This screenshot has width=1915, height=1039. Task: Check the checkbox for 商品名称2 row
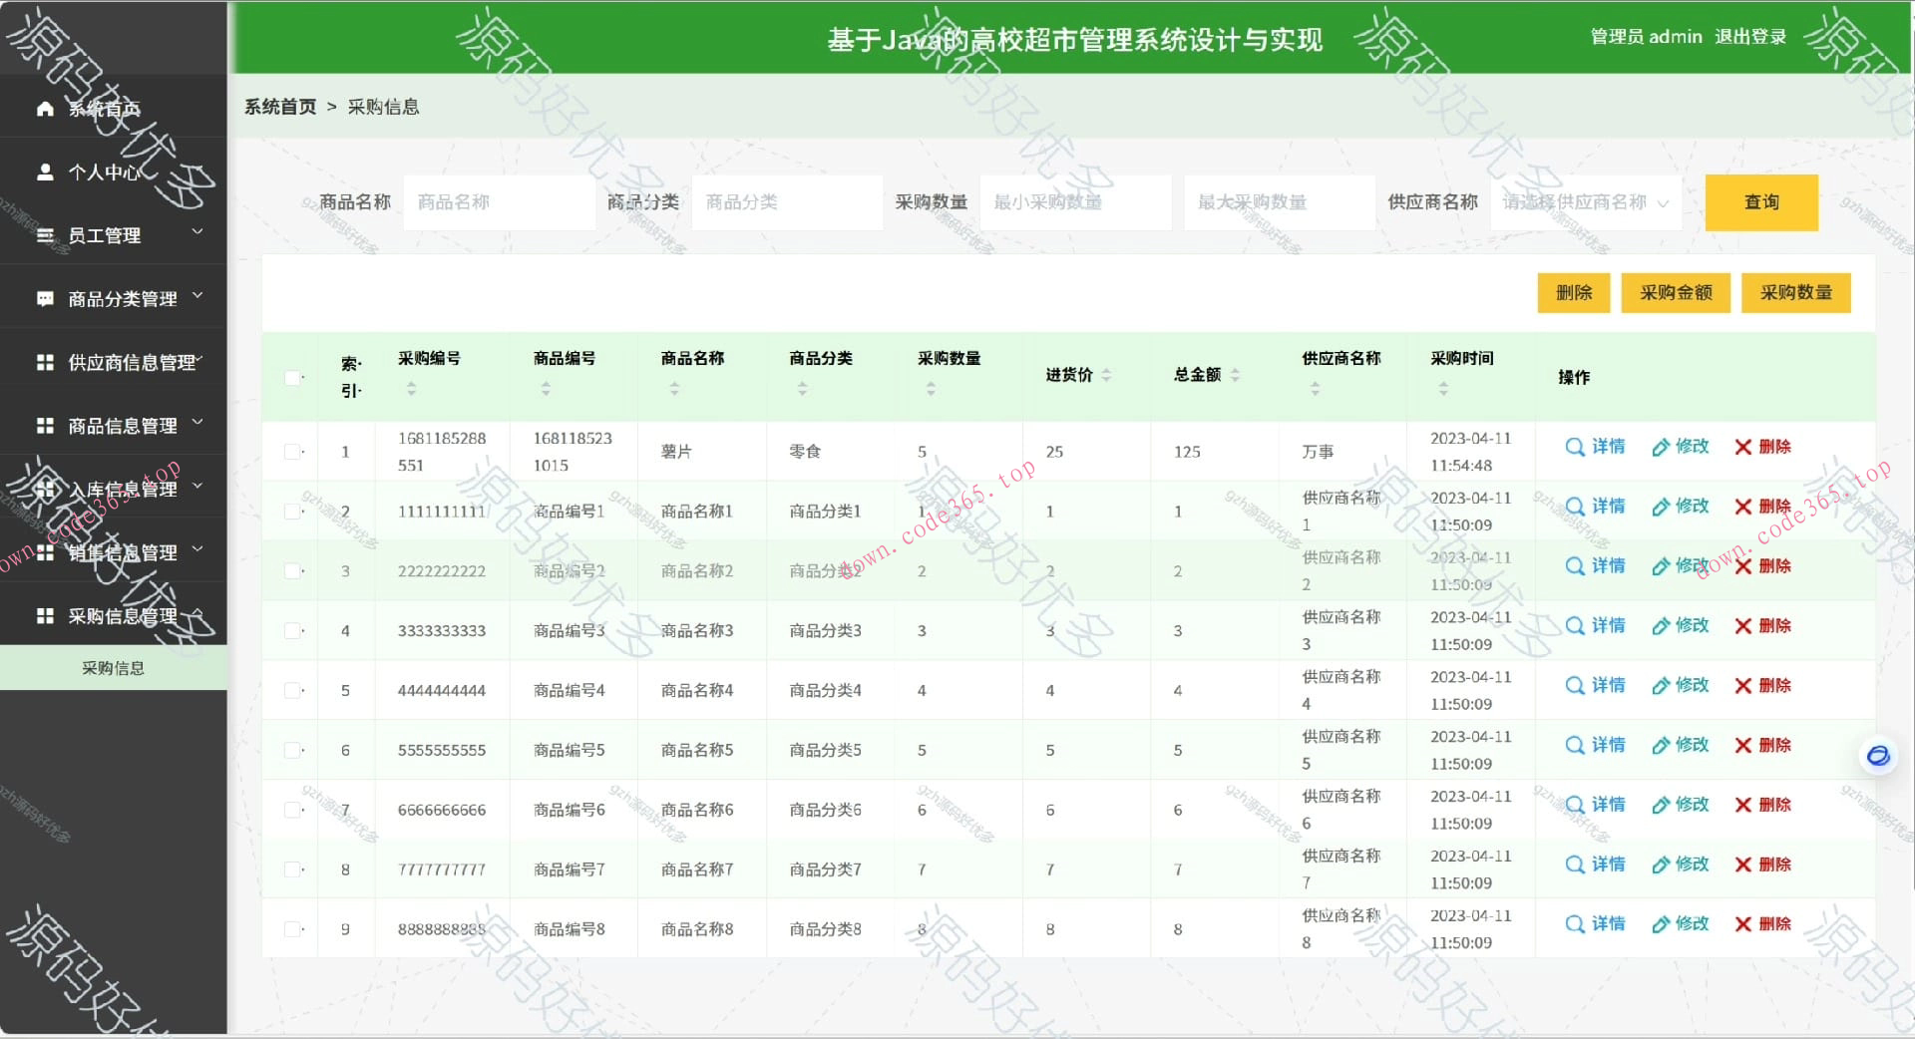coord(292,570)
